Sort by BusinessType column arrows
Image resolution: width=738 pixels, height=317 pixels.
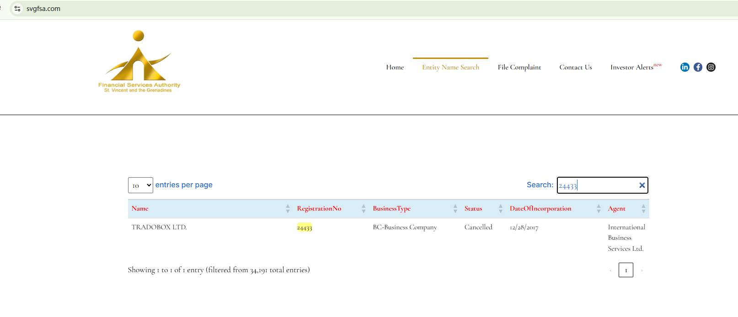[455, 209]
